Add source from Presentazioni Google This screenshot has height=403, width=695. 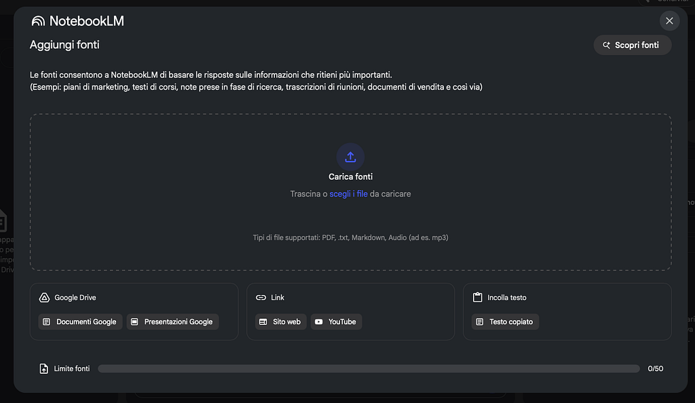click(172, 322)
